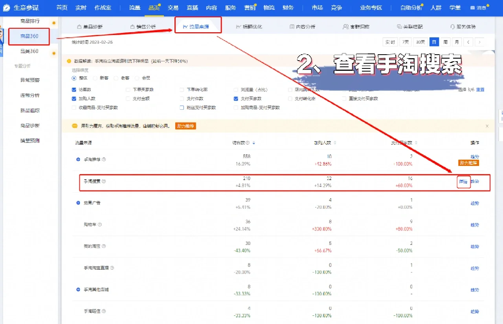Switch date granularity to 周

point(445,42)
